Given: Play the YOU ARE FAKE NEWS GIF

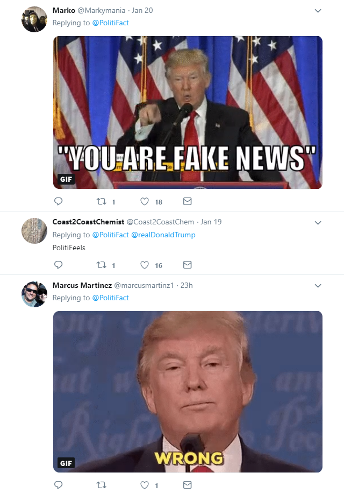Looking at the screenshot, I should coord(188,112).
